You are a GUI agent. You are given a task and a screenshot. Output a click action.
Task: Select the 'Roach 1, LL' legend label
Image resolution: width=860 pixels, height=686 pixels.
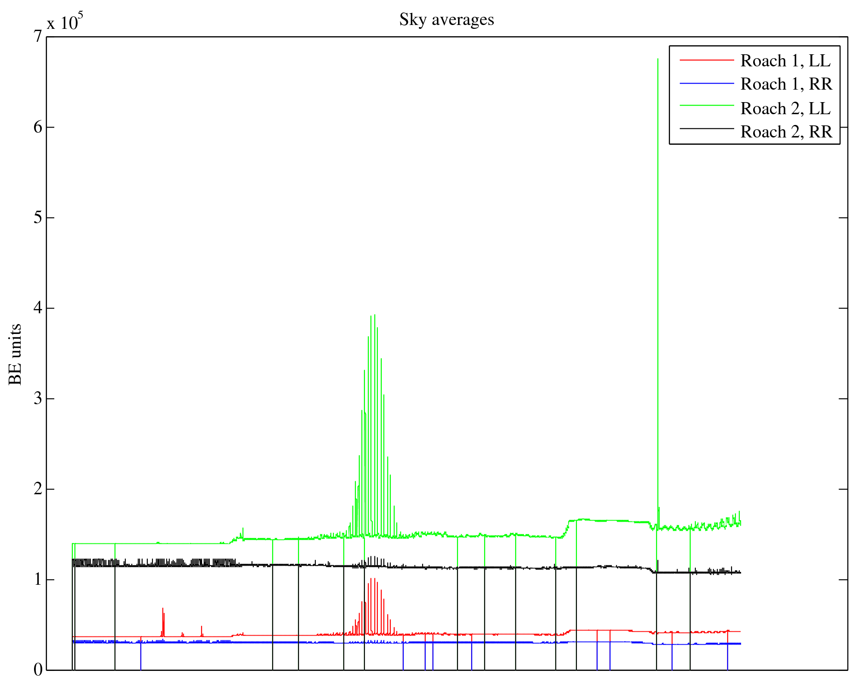coord(785,61)
